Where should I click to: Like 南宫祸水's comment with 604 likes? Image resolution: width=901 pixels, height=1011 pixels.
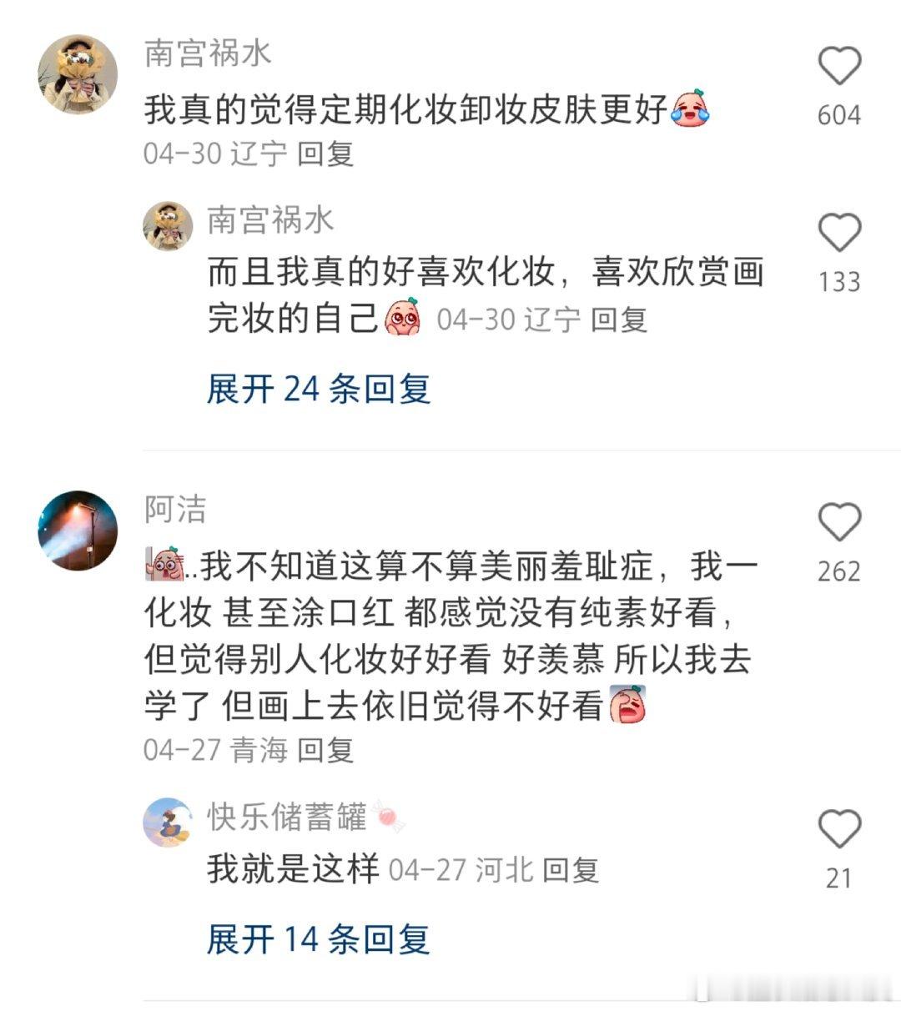pyautogui.click(x=839, y=66)
